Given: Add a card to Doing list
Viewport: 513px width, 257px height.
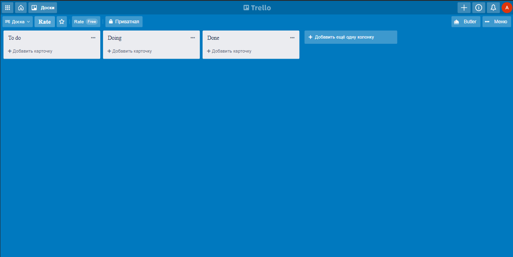Looking at the screenshot, I should pyautogui.click(x=130, y=51).
